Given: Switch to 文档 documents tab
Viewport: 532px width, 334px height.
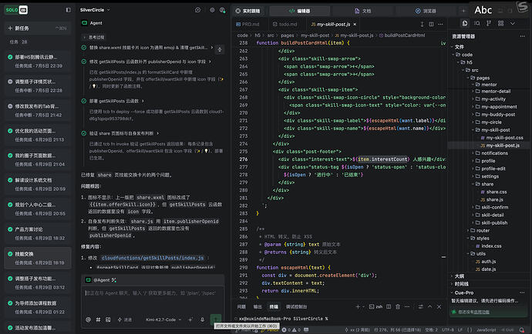Looking at the screenshot, I should pyautogui.click(x=362, y=11).
